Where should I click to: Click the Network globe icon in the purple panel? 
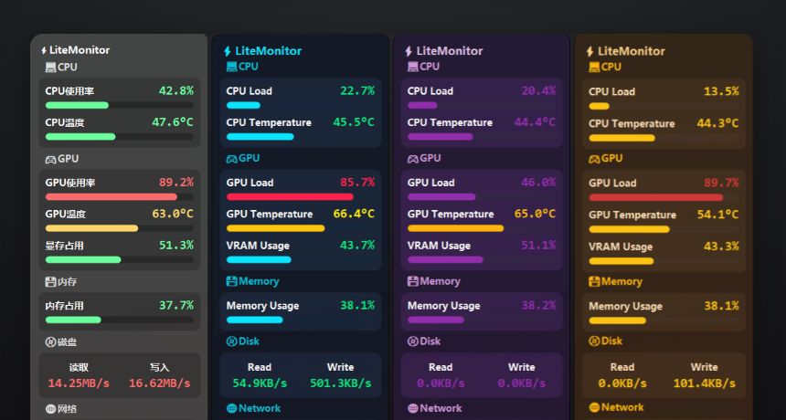[x=412, y=408]
